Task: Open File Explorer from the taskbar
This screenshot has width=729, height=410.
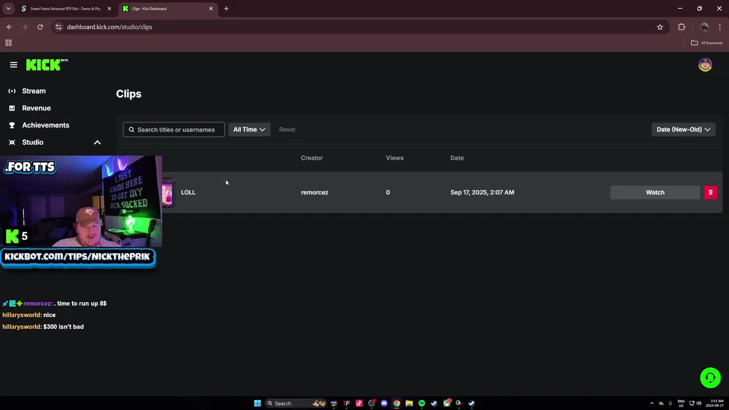Action: click(x=409, y=403)
